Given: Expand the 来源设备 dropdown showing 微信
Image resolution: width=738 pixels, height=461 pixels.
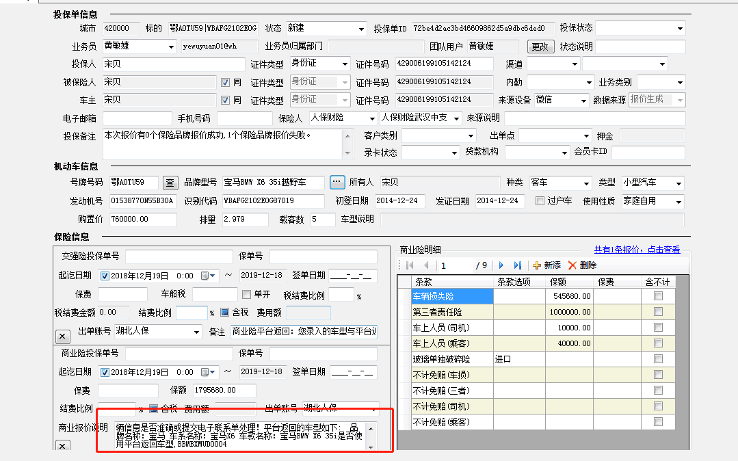Looking at the screenshot, I should (x=583, y=100).
